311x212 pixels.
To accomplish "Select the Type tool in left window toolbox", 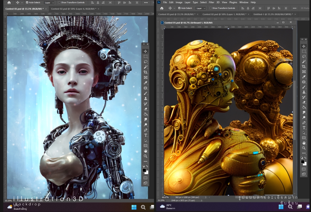I will click(x=145, y=135).
